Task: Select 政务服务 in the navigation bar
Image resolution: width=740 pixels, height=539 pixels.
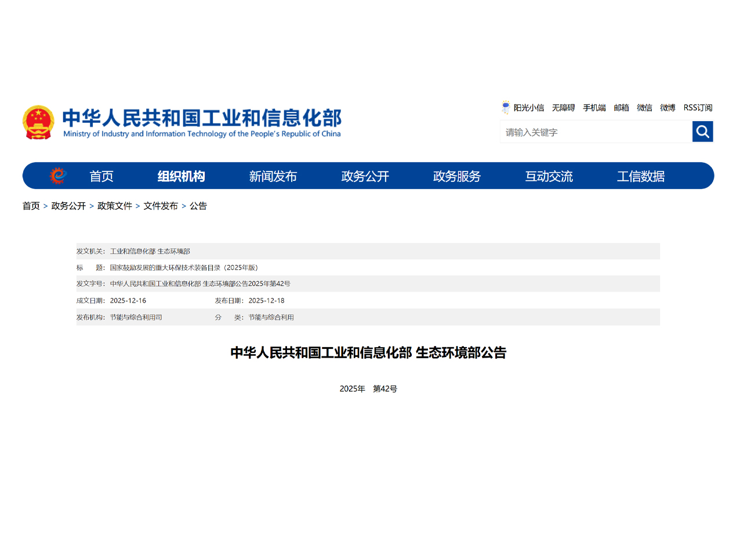Action: point(456,176)
